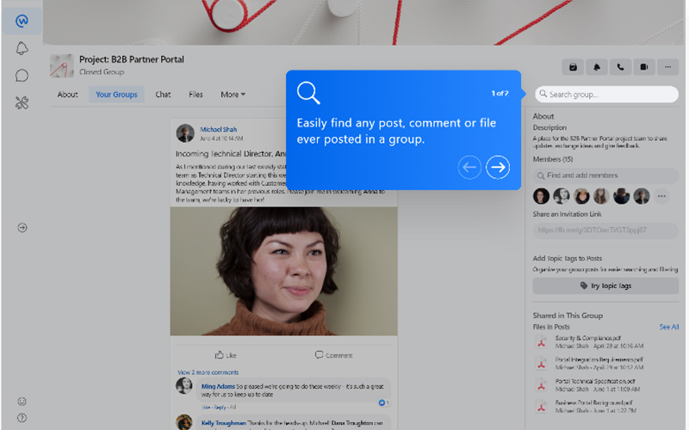Expand the More dropdown menu
689x430 pixels.
233,95
